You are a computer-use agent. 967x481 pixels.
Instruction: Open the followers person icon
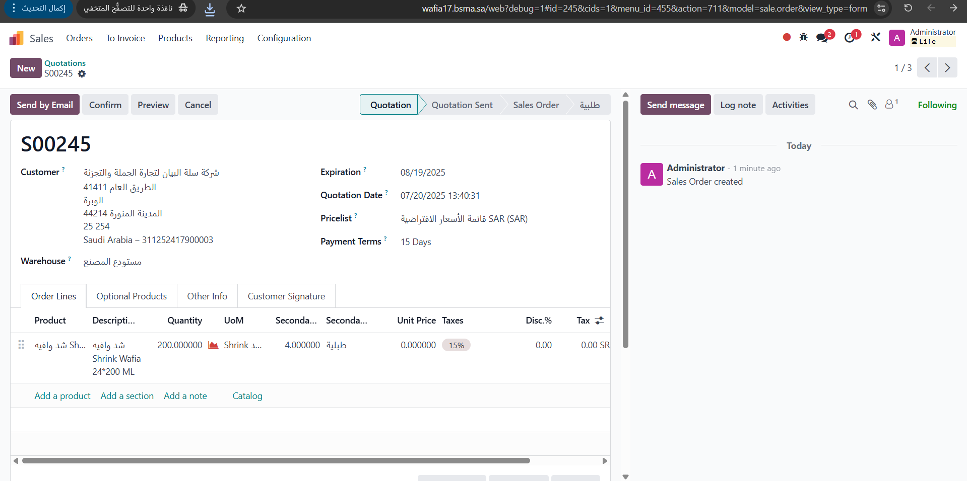point(890,104)
